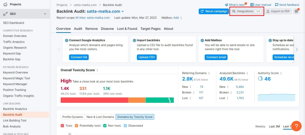Switch to the Target Pages tab

coord(150,28)
